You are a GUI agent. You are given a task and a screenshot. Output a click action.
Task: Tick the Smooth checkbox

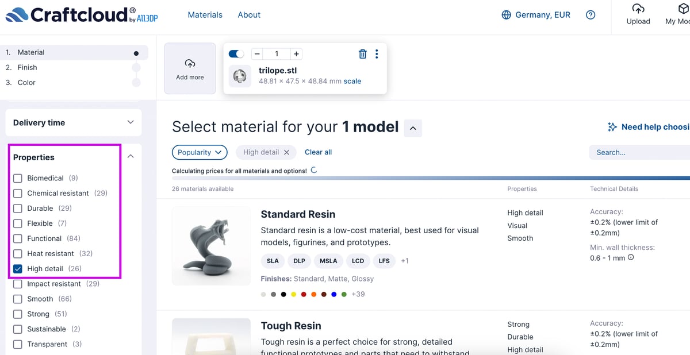18,299
